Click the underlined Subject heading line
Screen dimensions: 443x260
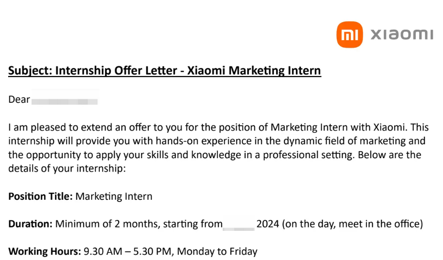click(x=164, y=71)
